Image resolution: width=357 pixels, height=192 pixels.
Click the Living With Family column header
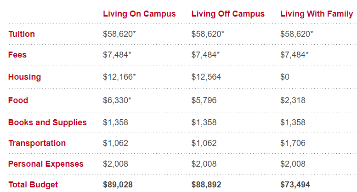317,14
